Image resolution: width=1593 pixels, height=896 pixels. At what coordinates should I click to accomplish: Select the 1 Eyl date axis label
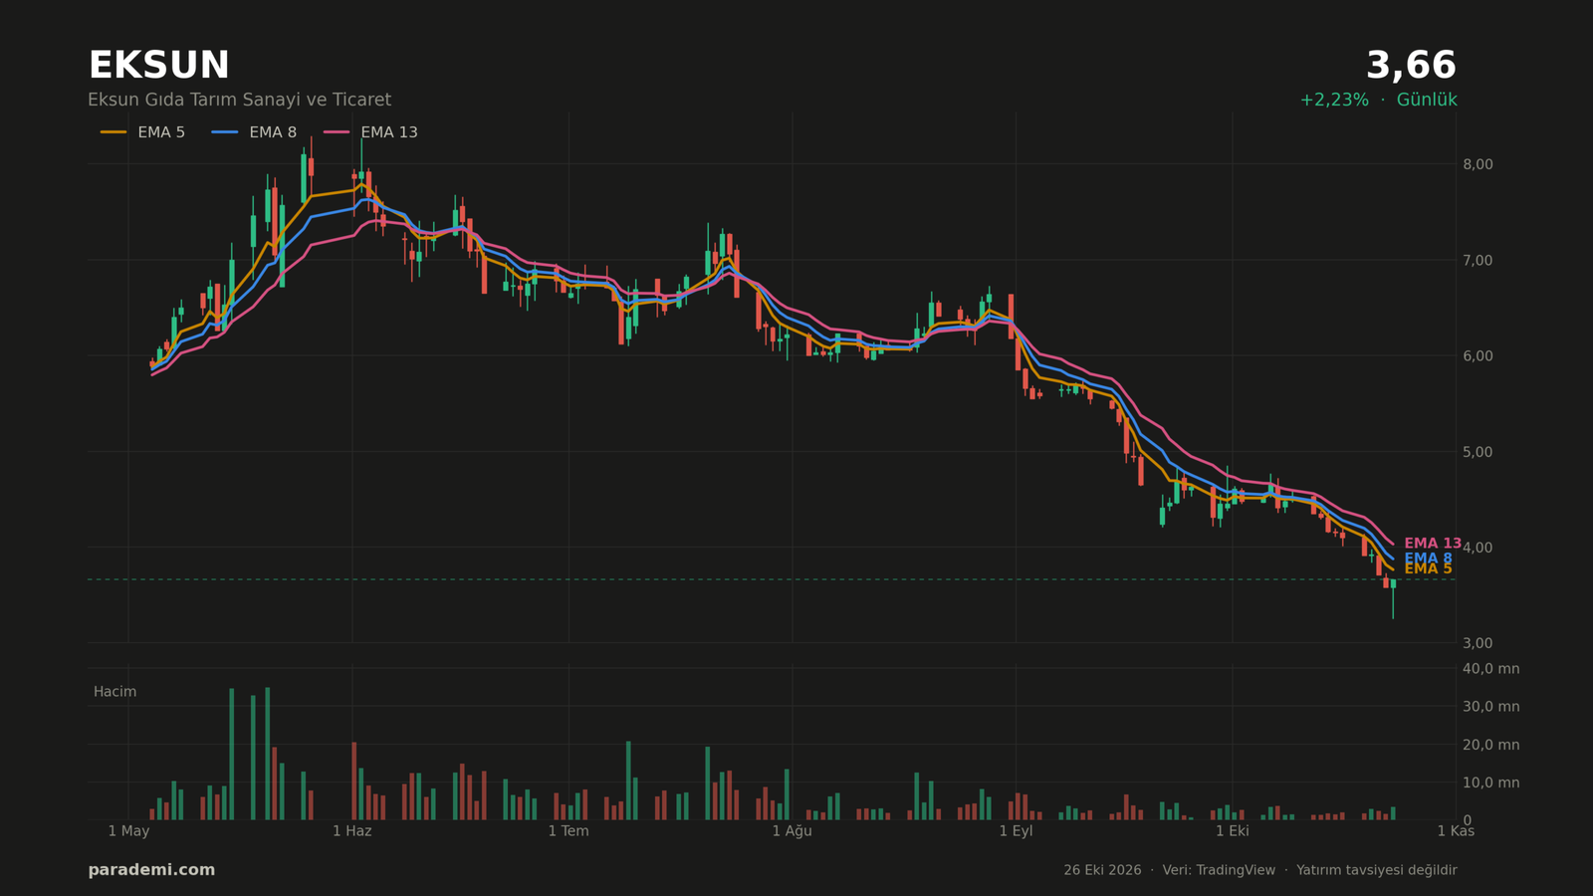(x=1016, y=831)
